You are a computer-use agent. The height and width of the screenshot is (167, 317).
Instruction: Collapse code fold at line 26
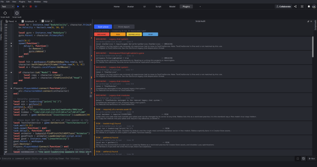tap(11, 43)
